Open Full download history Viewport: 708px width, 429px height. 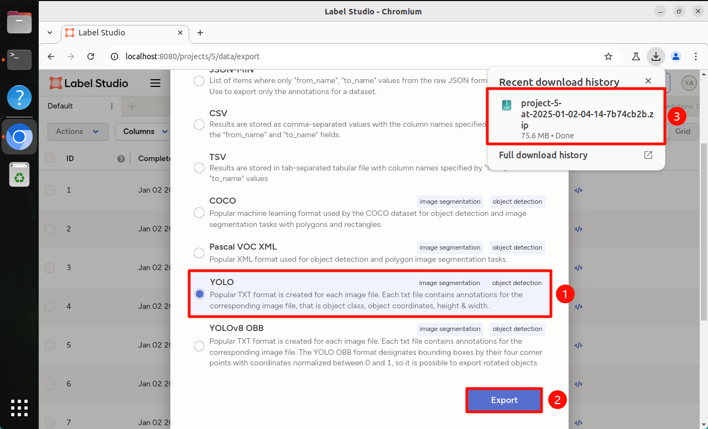tap(576, 155)
